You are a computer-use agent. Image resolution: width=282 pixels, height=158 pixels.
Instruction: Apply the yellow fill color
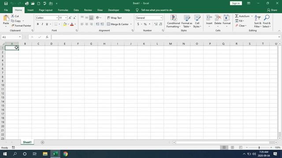point(65,24)
